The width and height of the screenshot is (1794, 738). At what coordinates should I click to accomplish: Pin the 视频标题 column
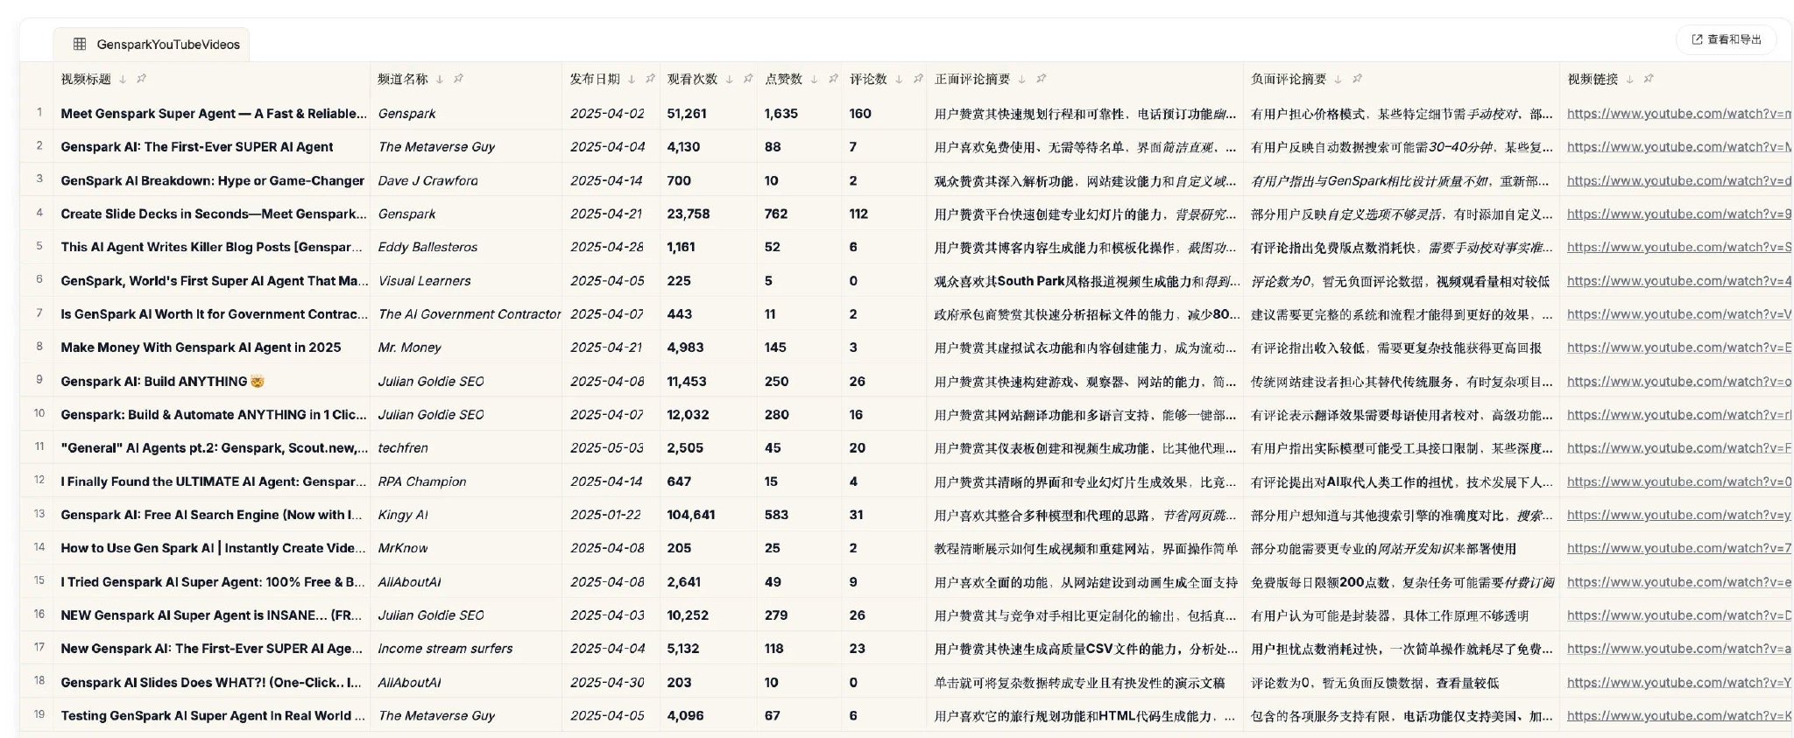pyautogui.click(x=141, y=79)
